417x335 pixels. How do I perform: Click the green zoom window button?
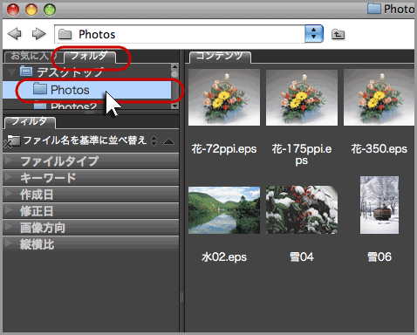(50, 10)
